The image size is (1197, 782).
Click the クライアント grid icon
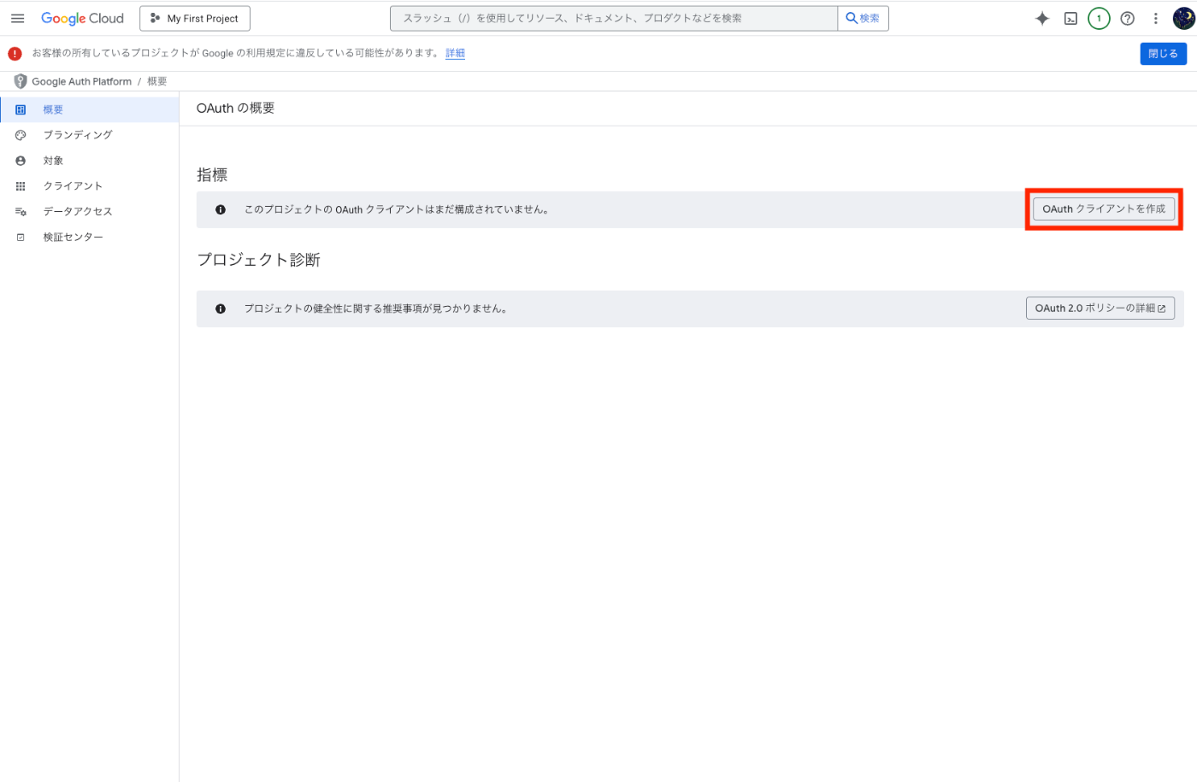click(x=21, y=185)
